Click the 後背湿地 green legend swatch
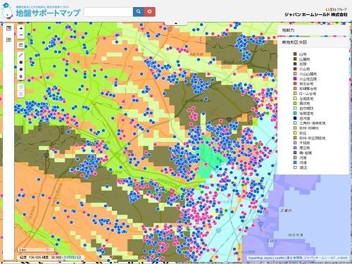 [x=295, y=113]
